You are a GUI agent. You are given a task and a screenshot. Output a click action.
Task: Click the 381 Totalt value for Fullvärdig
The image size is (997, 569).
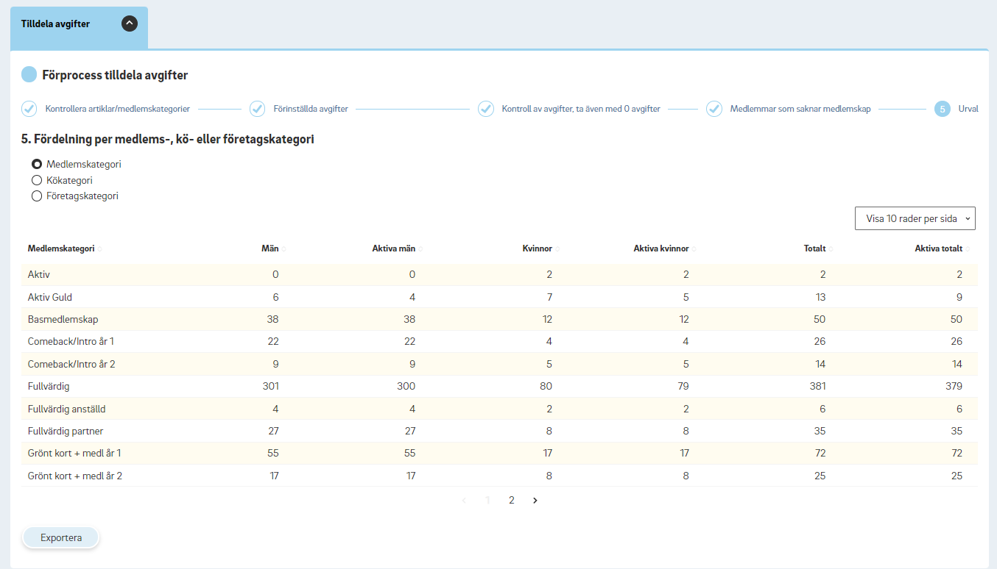tap(817, 386)
